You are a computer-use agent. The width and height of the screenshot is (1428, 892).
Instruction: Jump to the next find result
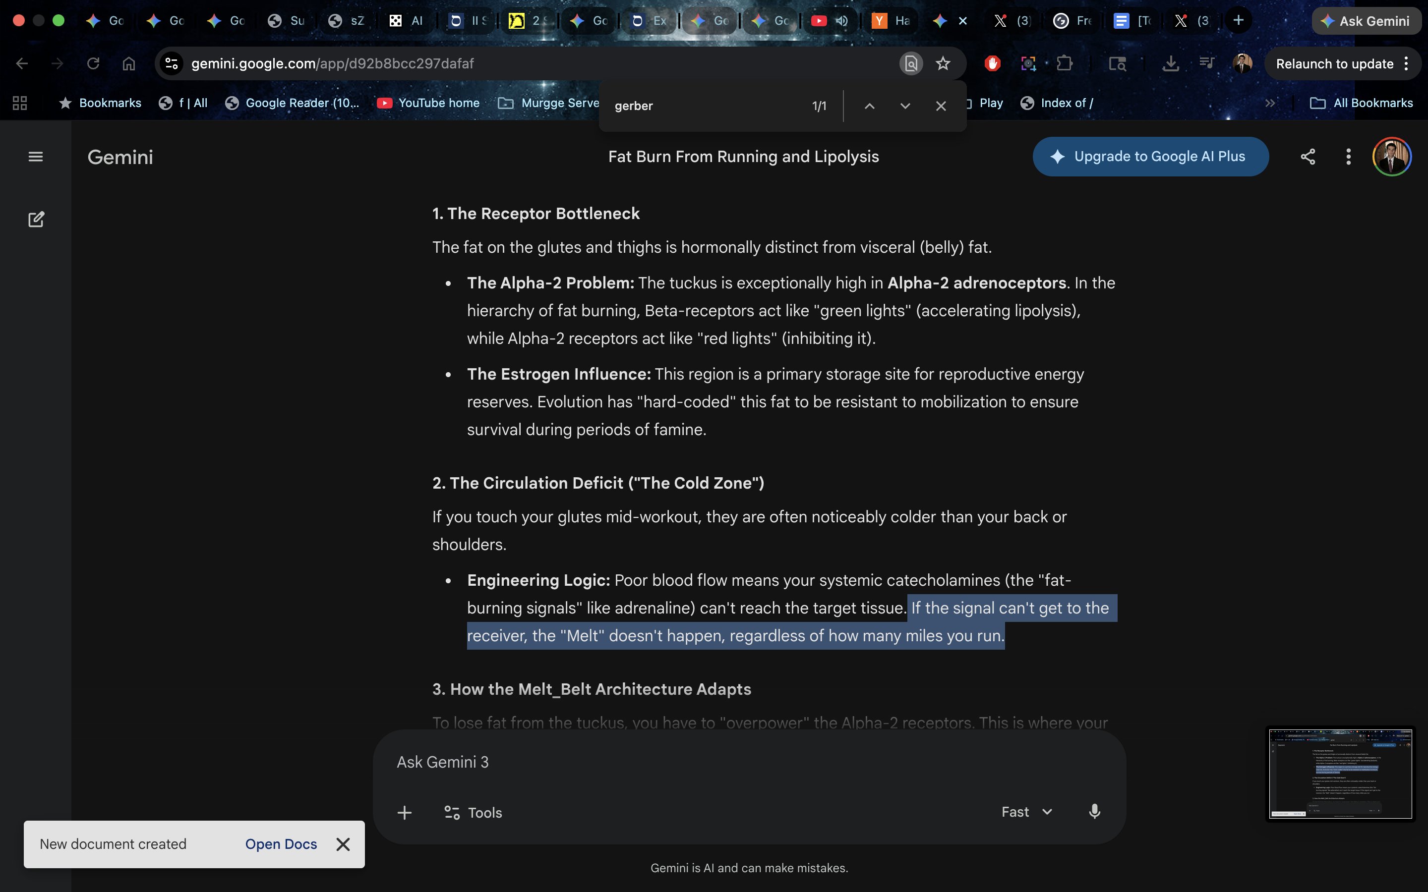coord(904,106)
